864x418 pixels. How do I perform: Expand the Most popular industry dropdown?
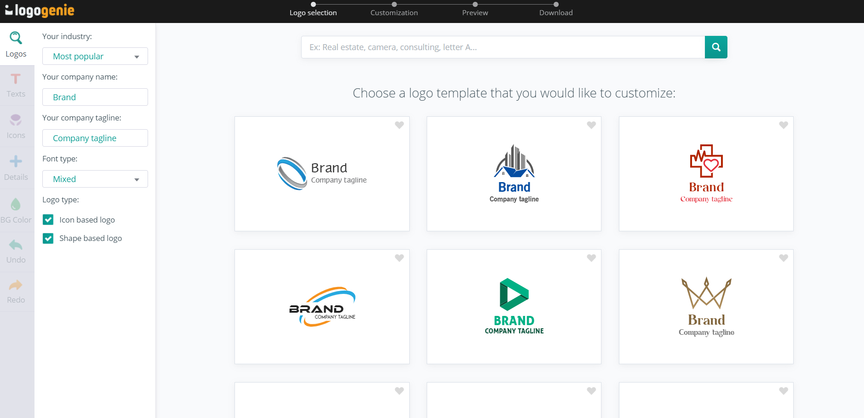(95, 56)
